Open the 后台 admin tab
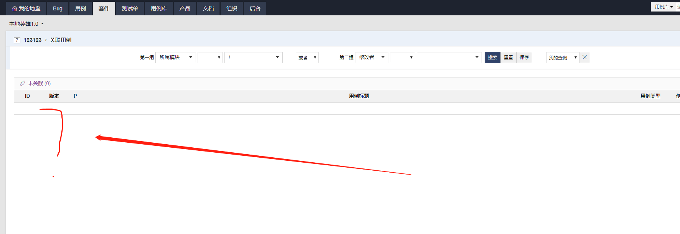 pyautogui.click(x=255, y=8)
